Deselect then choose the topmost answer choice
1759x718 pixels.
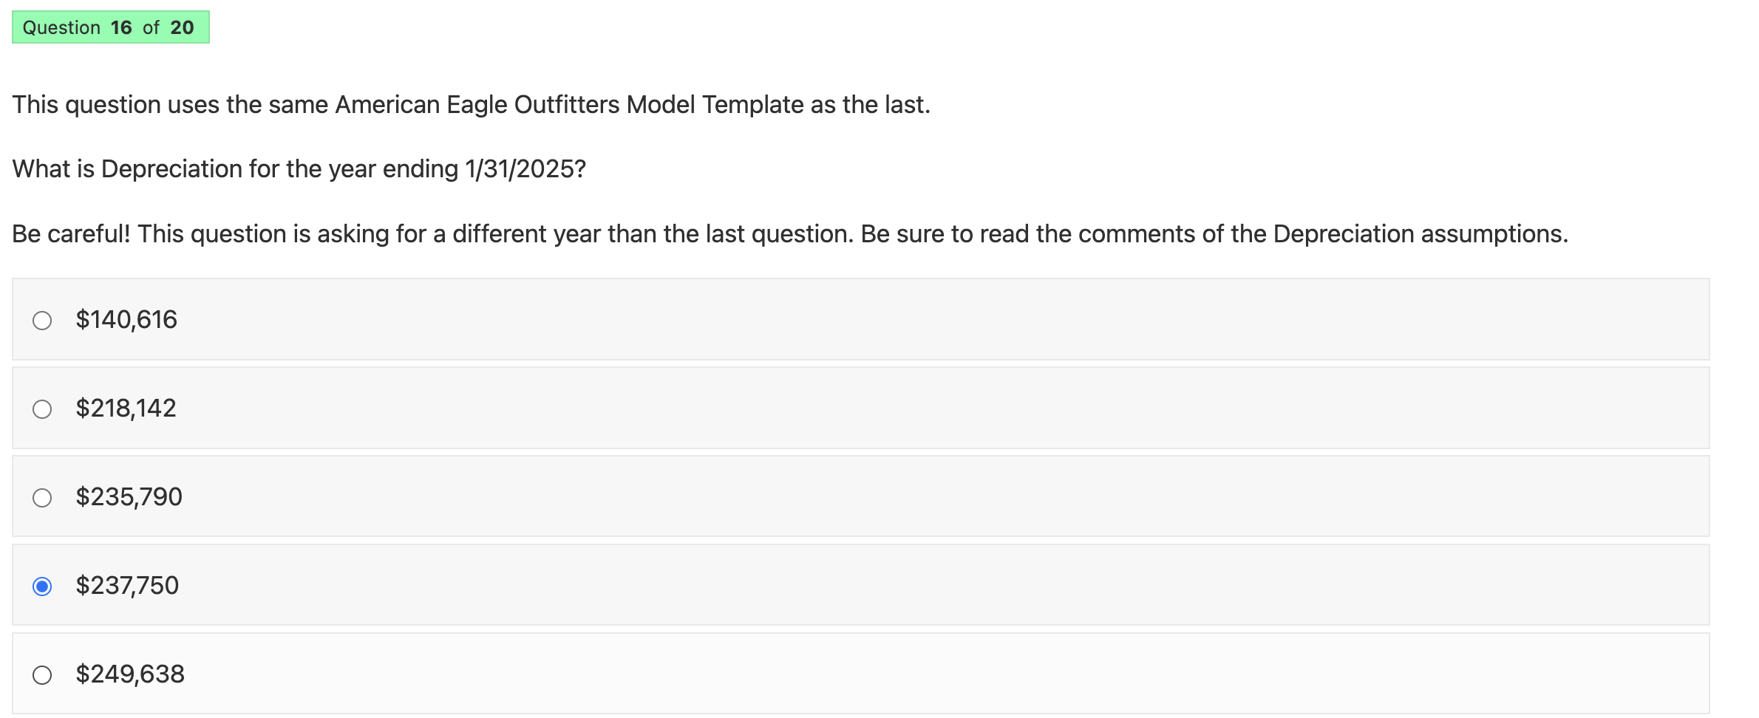pos(42,319)
